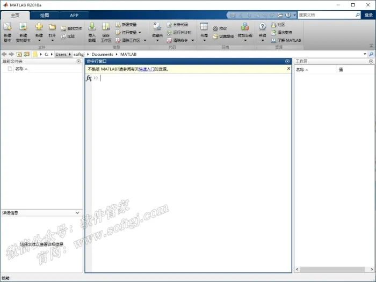Click the Clear Commands (清除命令) icon
376x282 pixels.
(x=169, y=40)
